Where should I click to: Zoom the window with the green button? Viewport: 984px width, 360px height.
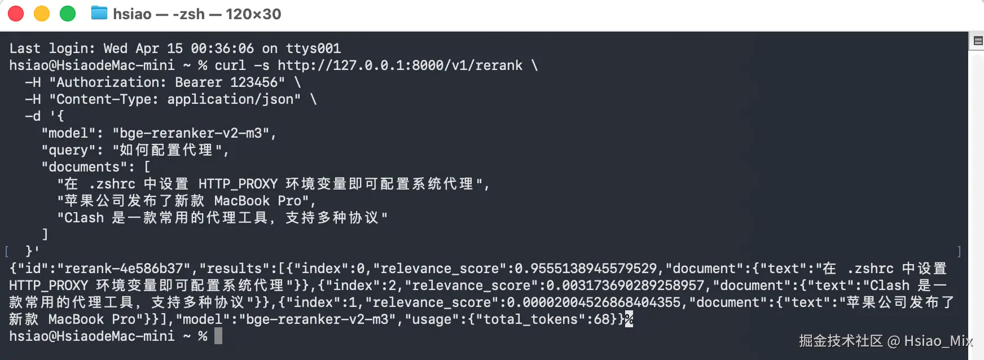coord(68,14)
